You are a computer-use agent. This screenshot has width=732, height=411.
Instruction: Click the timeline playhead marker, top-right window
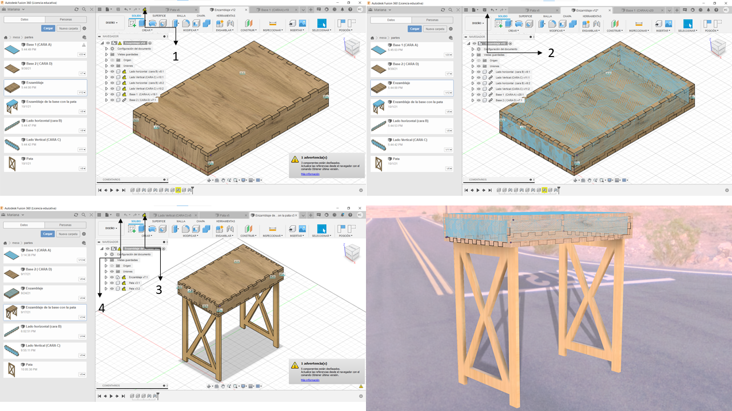tap(558, 190)
